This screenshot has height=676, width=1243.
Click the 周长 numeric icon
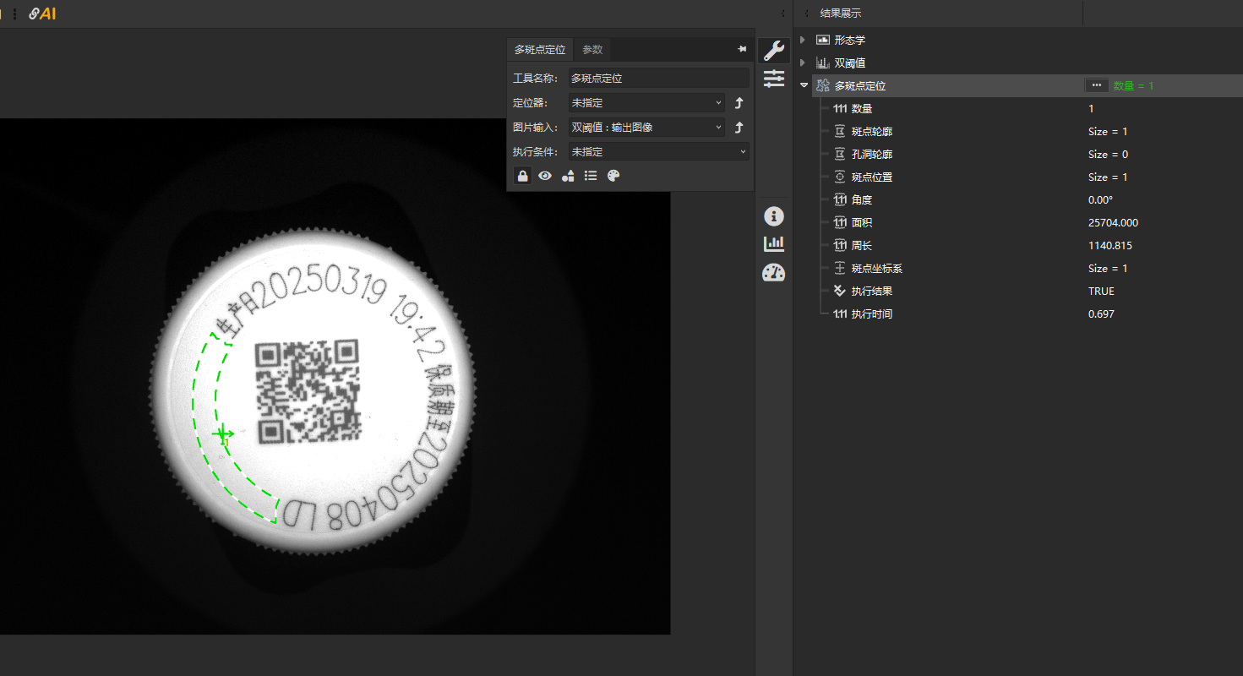(840, 245)
